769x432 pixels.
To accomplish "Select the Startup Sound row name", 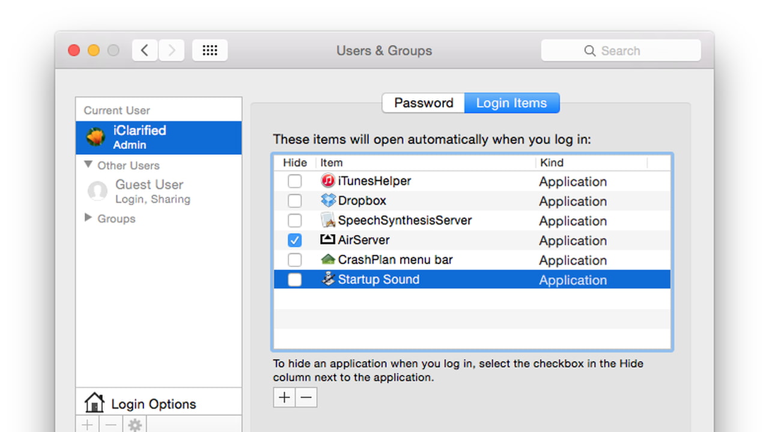I will 378,280.
